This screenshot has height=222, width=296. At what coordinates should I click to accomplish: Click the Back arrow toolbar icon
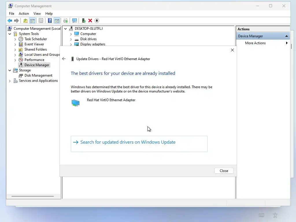pos(10,21)
